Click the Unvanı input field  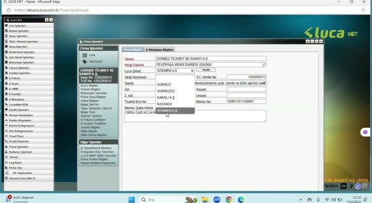click(x=247, y=95)
